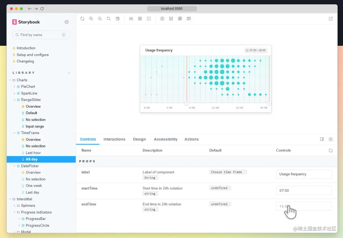This screenshot has height=238, width=343.
Task: Zoom out on the story canvas
Action: coord(100,19)
